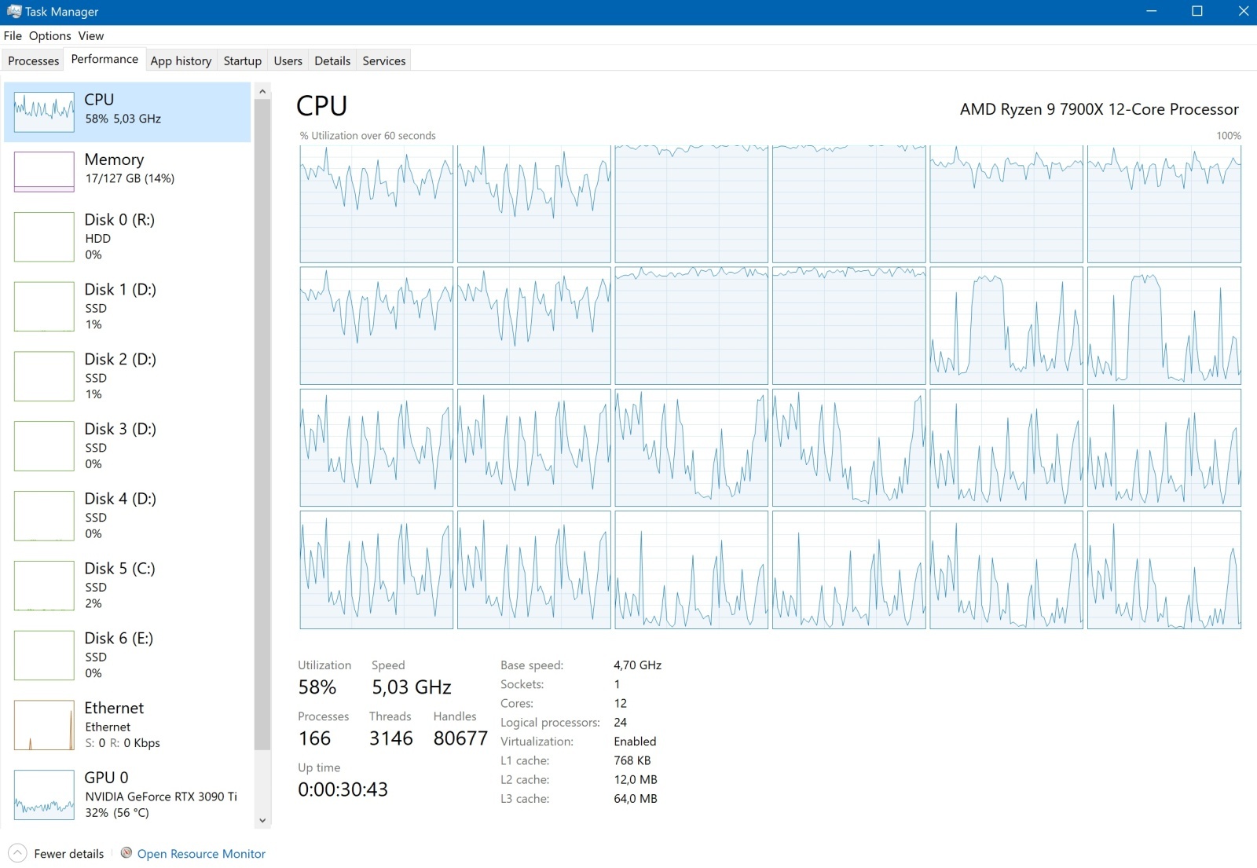This screenshot has height=868, width=1257.
Task: Select the Ethernet graph thumbnail
Action: pos(44,725)
